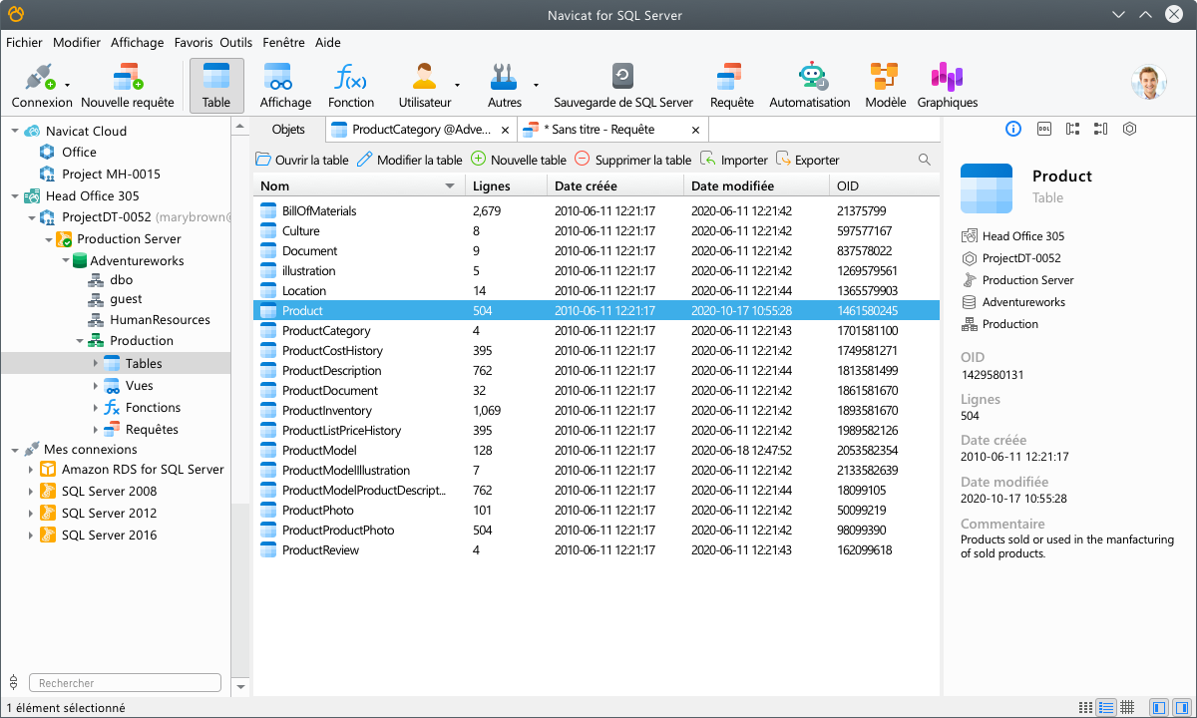The height and width of the screenshot is (718, 1197).
Task: Click Modifier la table button
Action: pyautogui.click(x=410, y=160)
